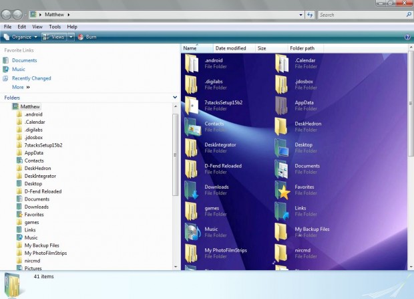
Task: Select the Desktop folder icon in file pane
Action: coord(282,148)
